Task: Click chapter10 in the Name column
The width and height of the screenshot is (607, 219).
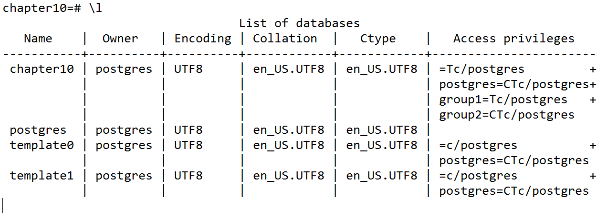Action: point(42,69)
